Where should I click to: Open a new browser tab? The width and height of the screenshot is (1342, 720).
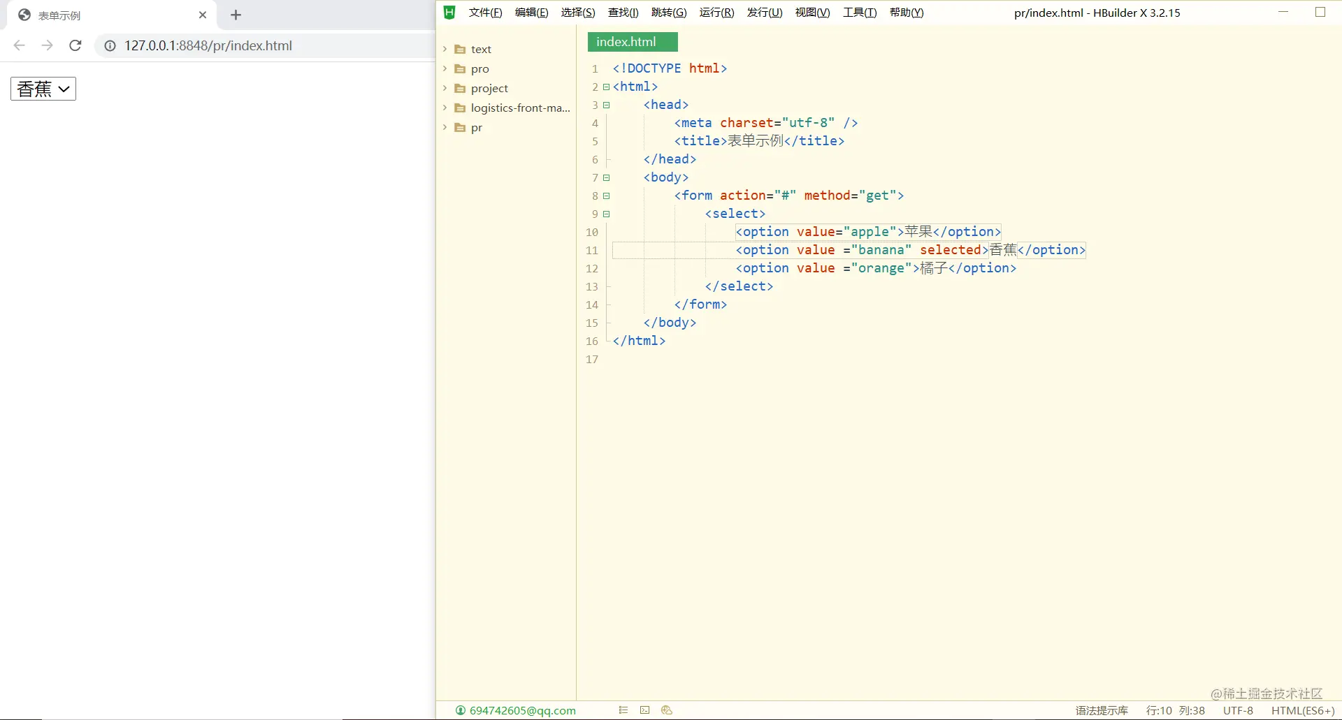click(236, 15)
